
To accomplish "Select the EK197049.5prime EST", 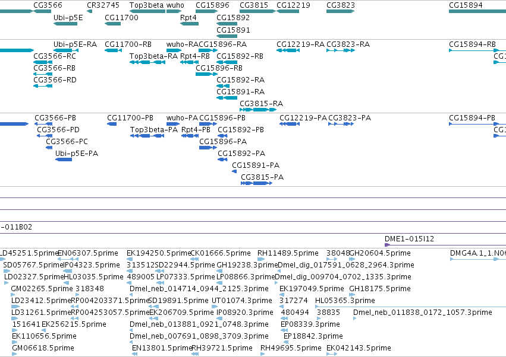I will 312,289.
